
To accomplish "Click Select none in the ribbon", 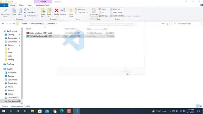I will (116, 13).
